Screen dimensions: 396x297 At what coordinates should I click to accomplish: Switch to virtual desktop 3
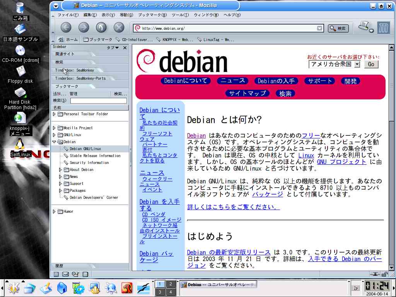point(160,292)
